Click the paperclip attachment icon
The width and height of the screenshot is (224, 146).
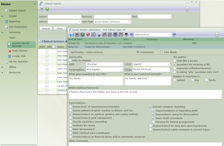110,35
